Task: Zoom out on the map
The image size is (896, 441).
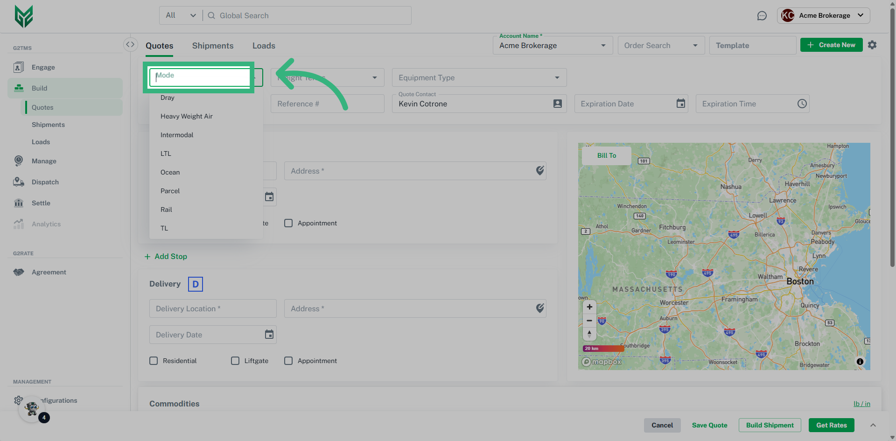Action: (x=589, y=321)
